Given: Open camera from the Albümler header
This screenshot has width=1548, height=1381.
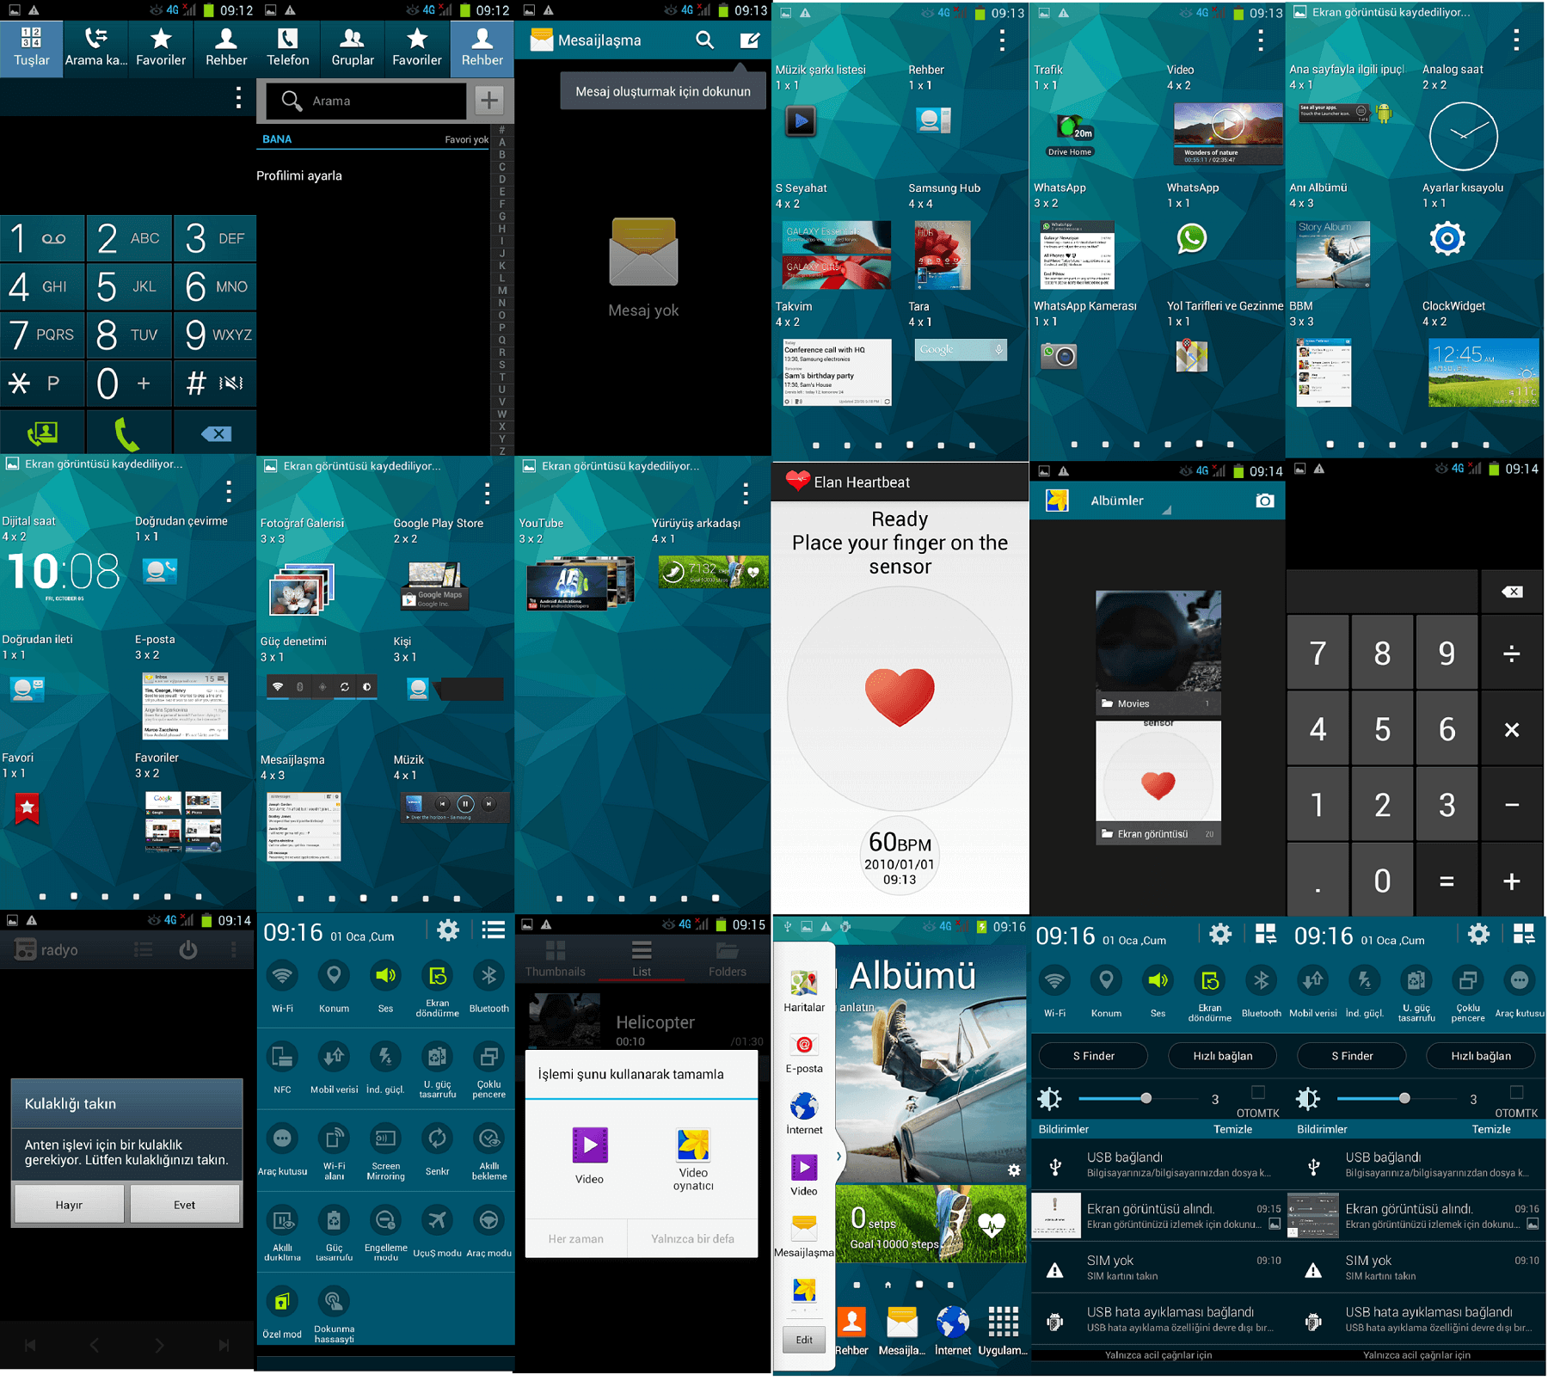Looking at the screenshot, I should click(1264, 500).
